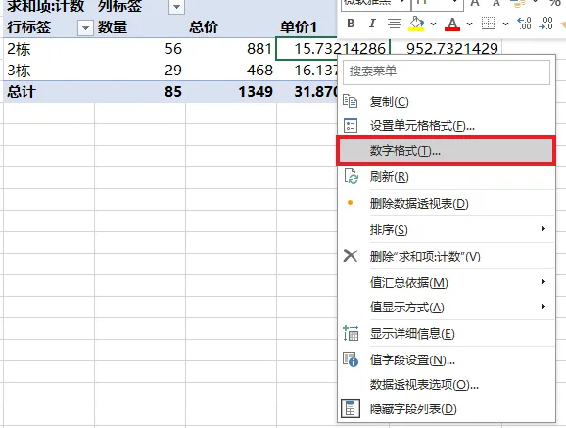Click the 排序 submenu arrow
This screenshot has width=566, height=428.
tap(543, 228)
